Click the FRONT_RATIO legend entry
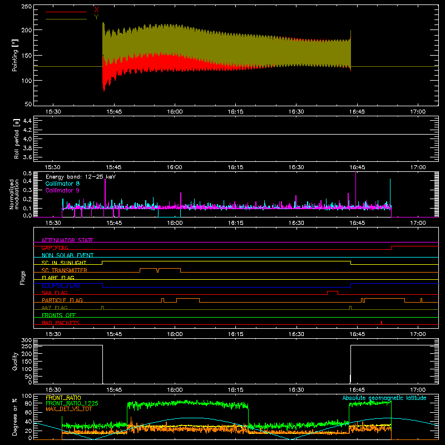 coord(63,398)
